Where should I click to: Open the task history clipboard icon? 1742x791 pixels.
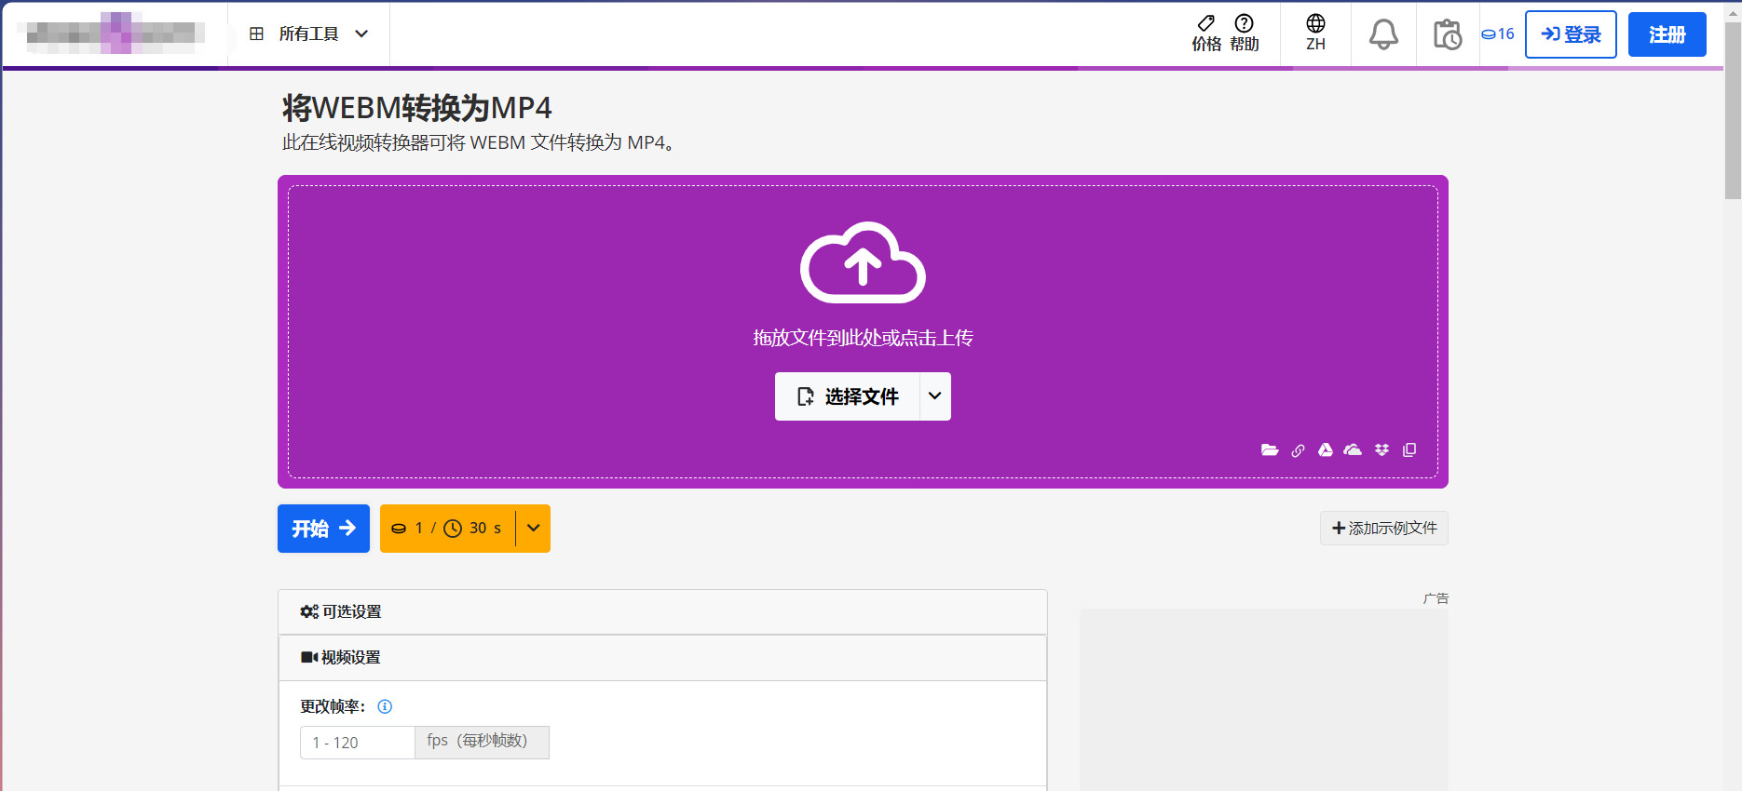(x=1448, y=34)
